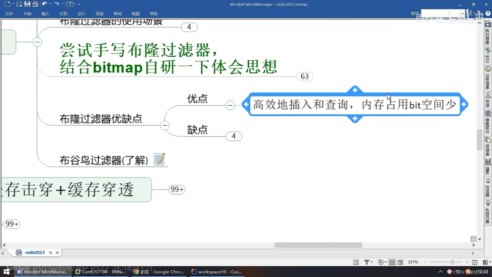Redo the last undone action
This screenshot has width=492, height=277.
(x=56, y=4)
